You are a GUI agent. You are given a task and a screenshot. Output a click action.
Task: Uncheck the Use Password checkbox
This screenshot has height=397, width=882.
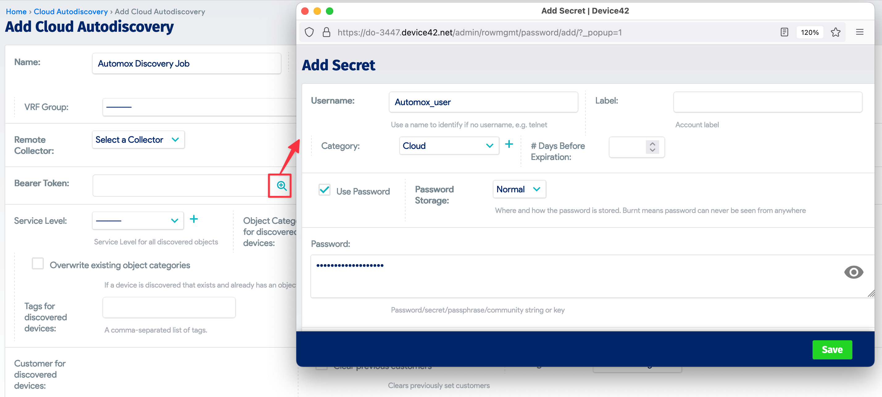[x=324, y=190]
